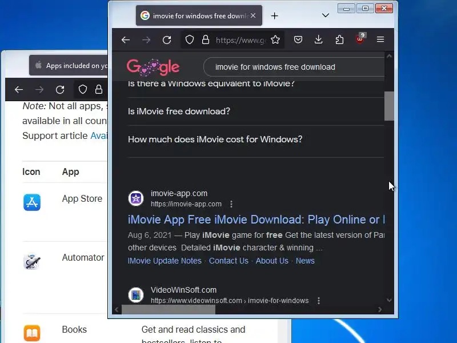Image resolution: width=457 pixels, height=343 pixels.
Task: Open a new tab with the plus button
Action: tap(274, 16)
